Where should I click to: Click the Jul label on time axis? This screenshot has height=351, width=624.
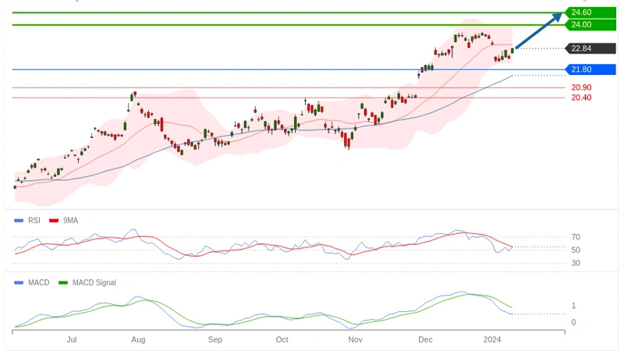pyautogui.click(x=72, y=340)
